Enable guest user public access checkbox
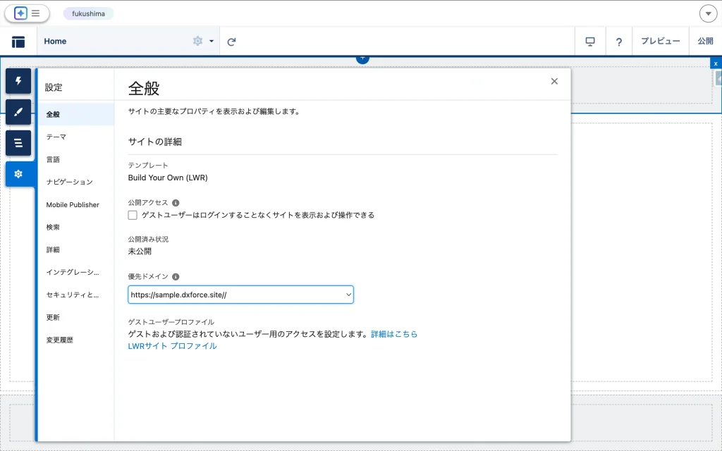Image resolution: width=722 pixels, height=451 pixels. pyautogui.click(x=133, y=215)
